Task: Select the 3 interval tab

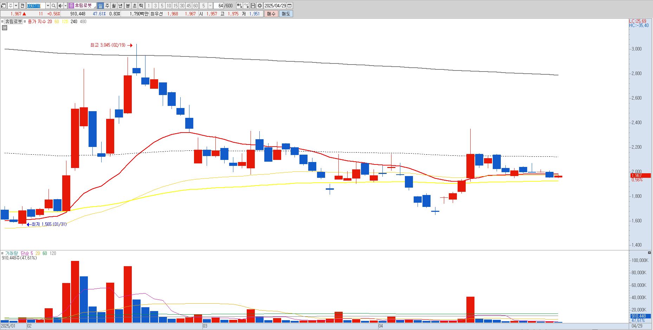Action: 155,6
